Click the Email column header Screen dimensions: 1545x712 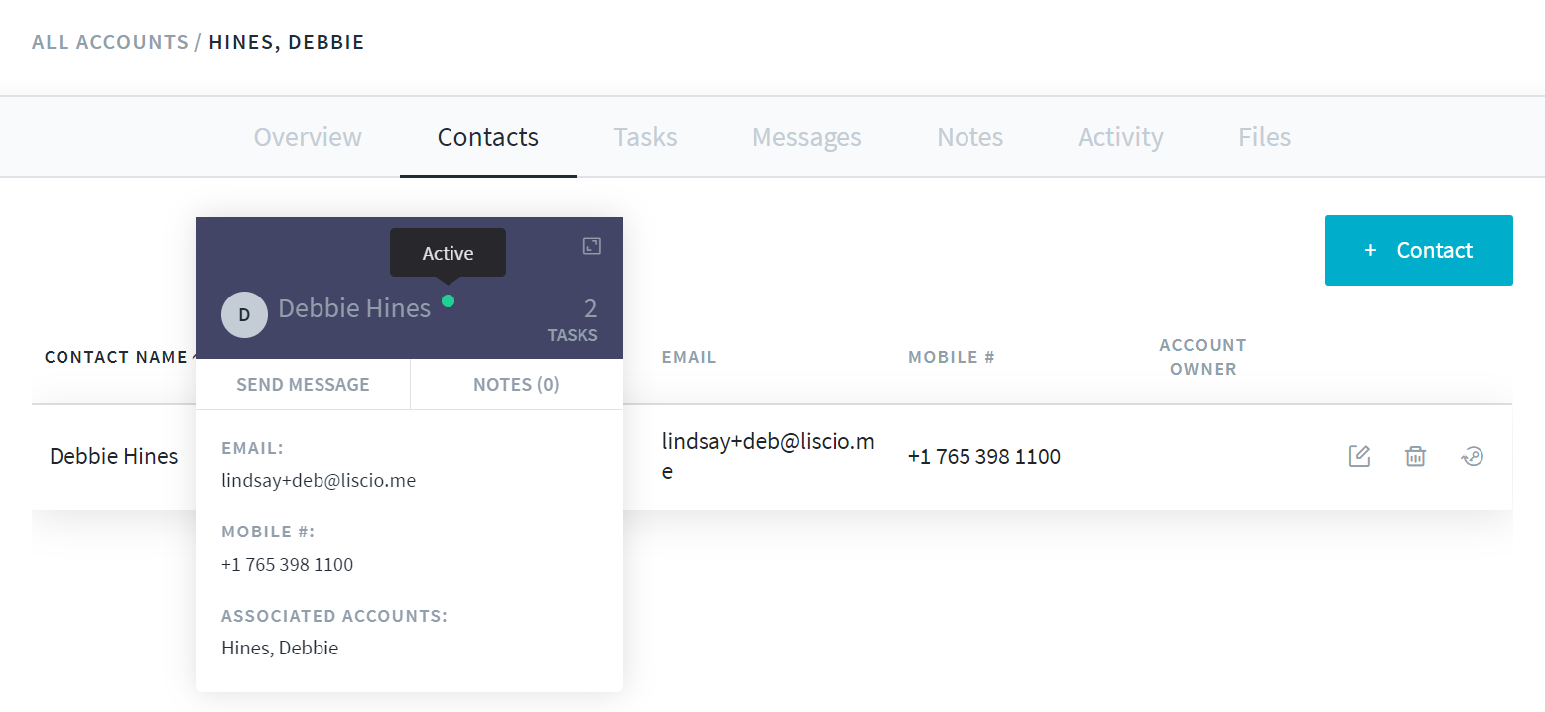point(689,357)
